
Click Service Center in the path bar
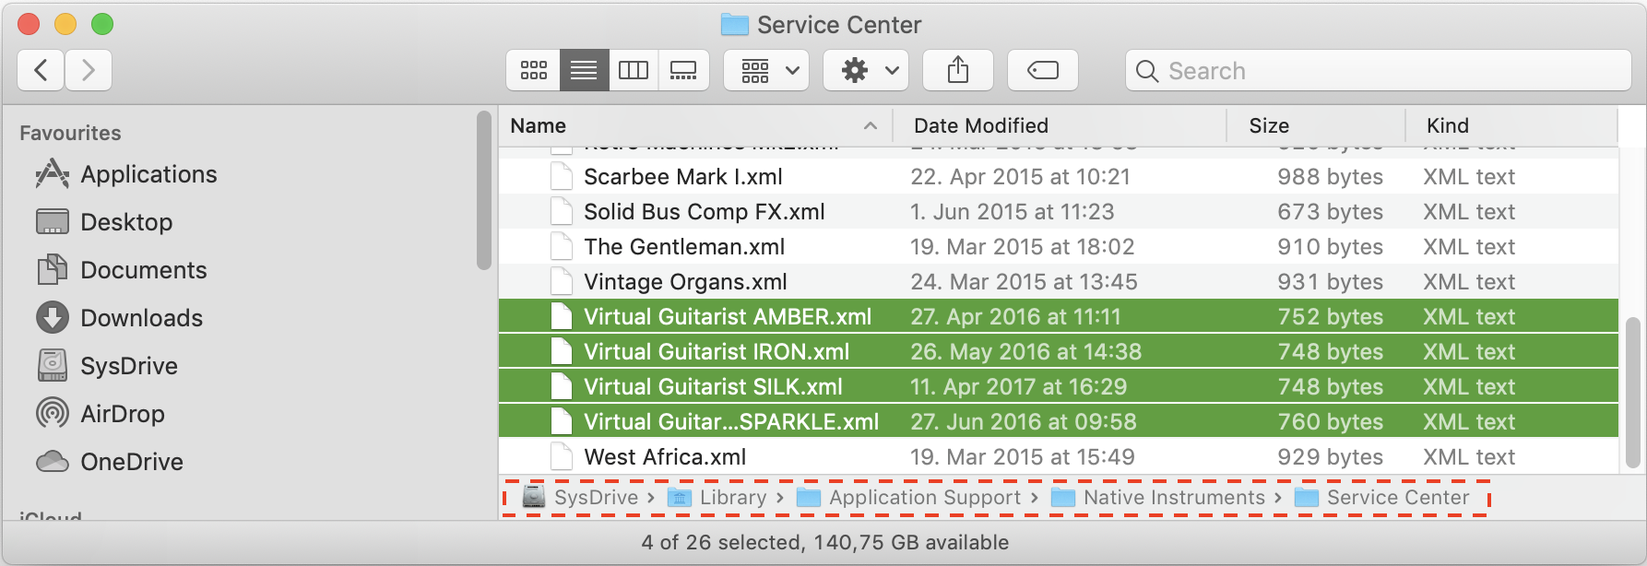(1381, 498)
